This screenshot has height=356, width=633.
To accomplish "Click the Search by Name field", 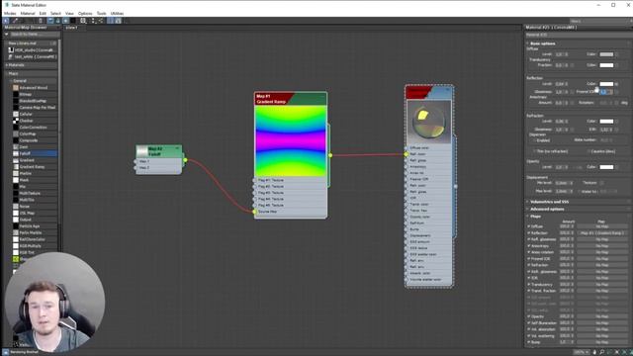I will coord(35,35).
